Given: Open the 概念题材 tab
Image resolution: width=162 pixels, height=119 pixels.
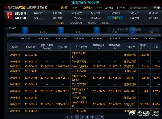Looking at the screenshot, I should pyautogui.click(x=57, y=18).
